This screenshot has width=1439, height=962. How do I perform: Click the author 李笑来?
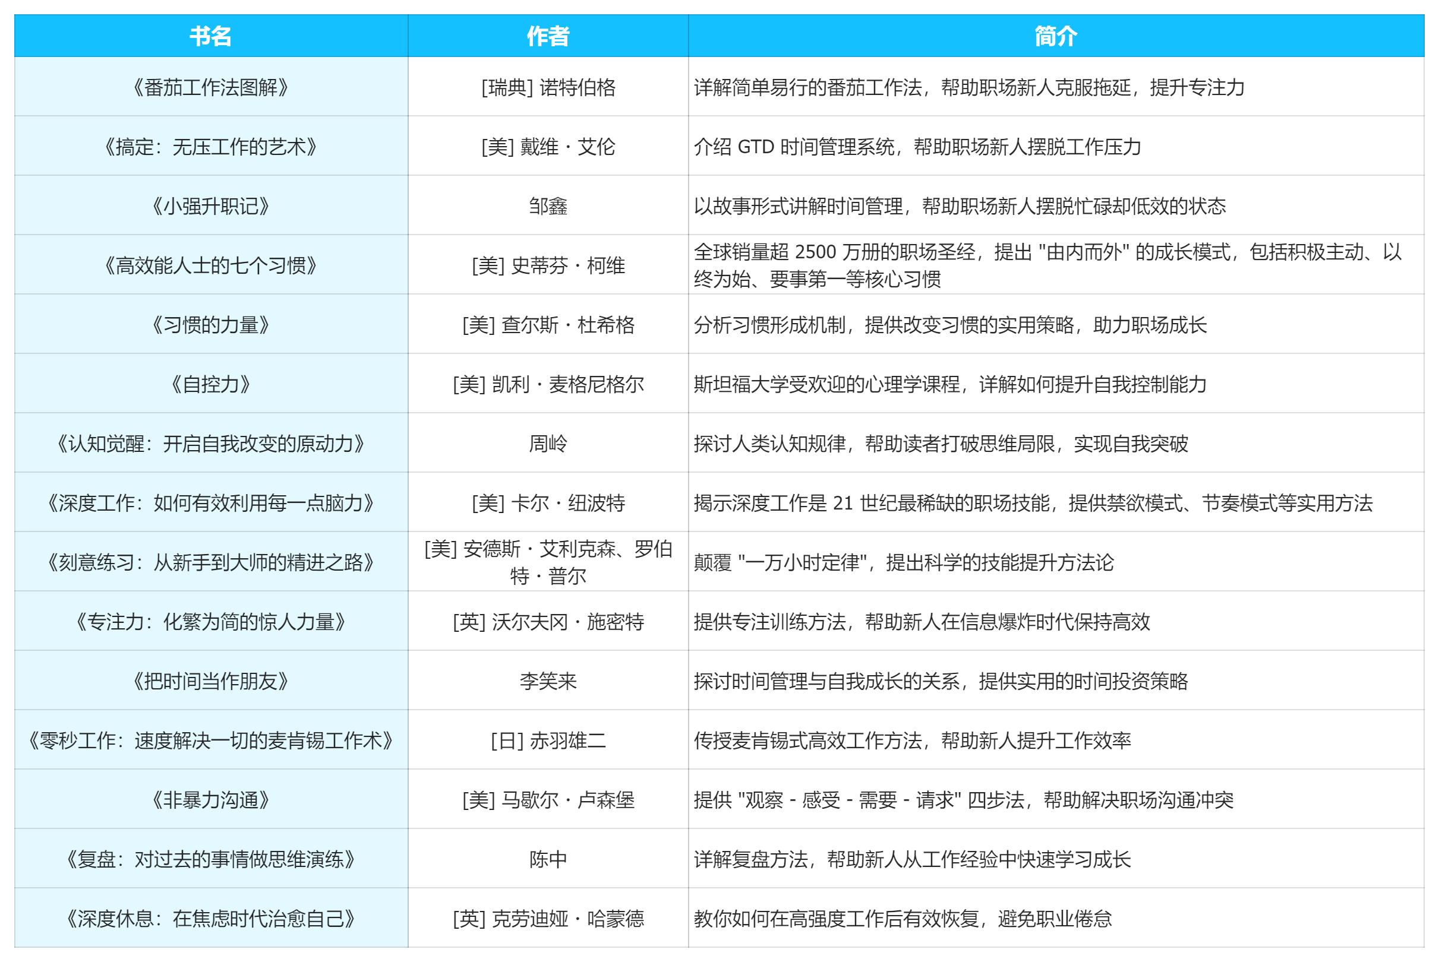pos(548,681)
